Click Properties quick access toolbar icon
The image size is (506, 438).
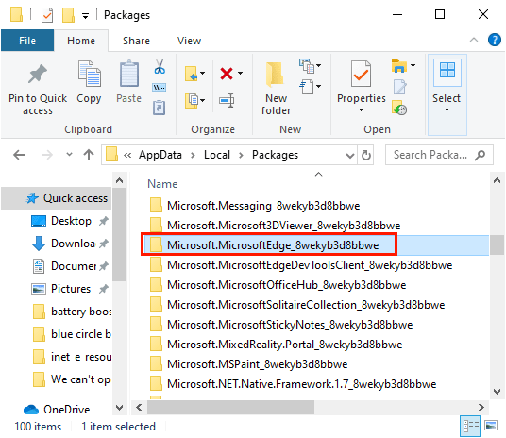[x=47, y=15]
